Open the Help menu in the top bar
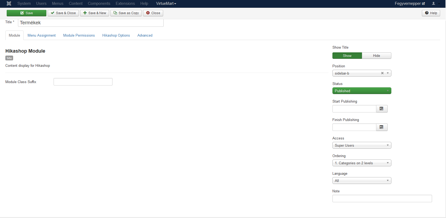 coord(144,3)
